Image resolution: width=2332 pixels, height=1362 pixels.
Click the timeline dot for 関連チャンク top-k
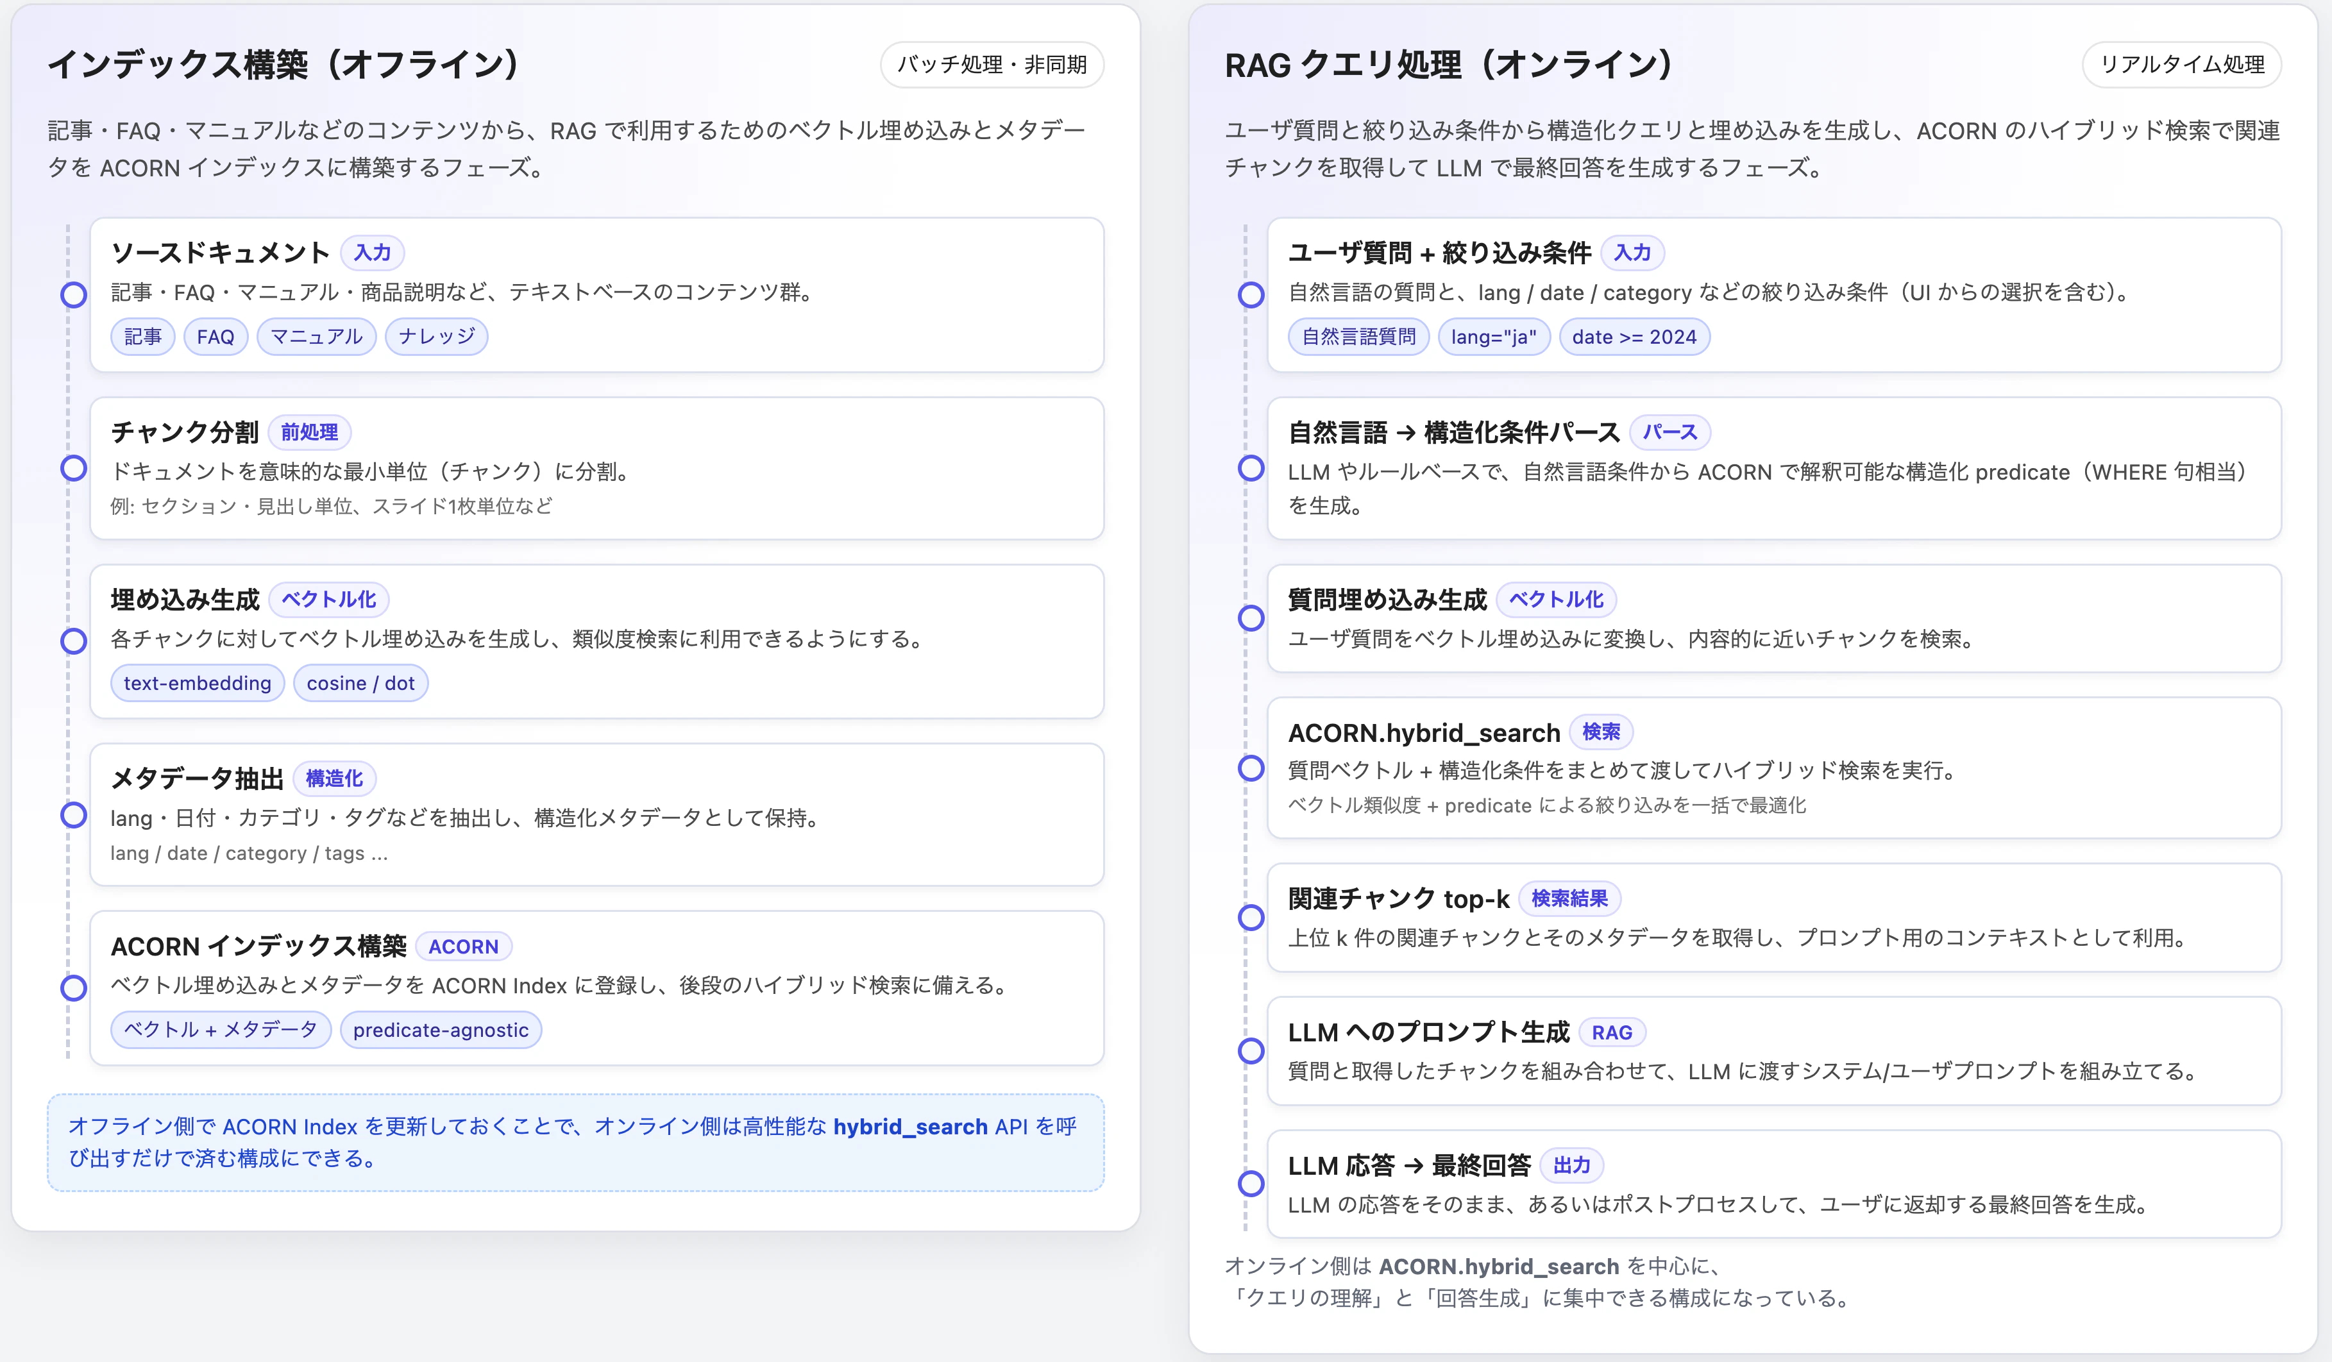(x=1251, y=918)
